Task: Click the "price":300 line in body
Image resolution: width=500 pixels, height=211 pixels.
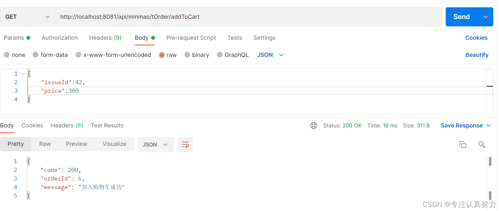Action: point(60,91)
